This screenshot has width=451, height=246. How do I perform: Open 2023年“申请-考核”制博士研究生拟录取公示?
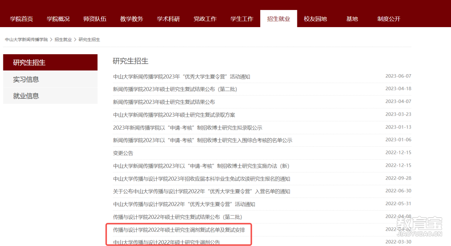(x=187, y=128)
